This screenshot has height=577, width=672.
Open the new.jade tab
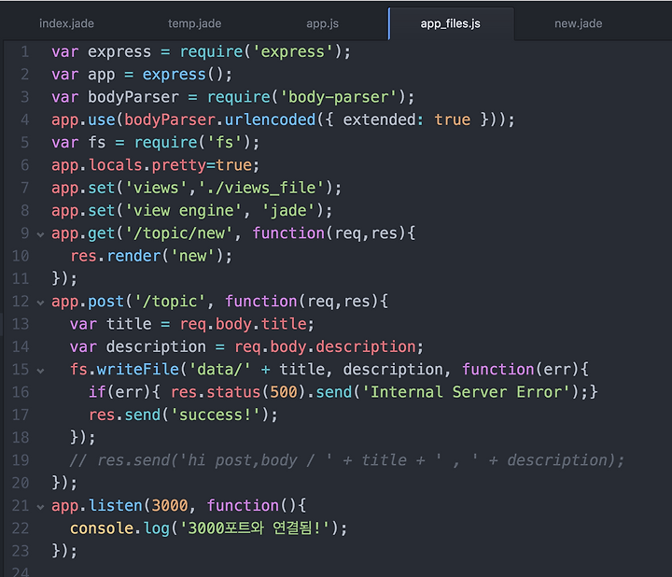click(x=578, y=23)
